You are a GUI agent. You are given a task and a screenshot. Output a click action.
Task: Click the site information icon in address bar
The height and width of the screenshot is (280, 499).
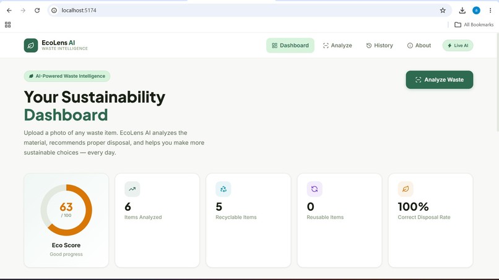(54, 11)
